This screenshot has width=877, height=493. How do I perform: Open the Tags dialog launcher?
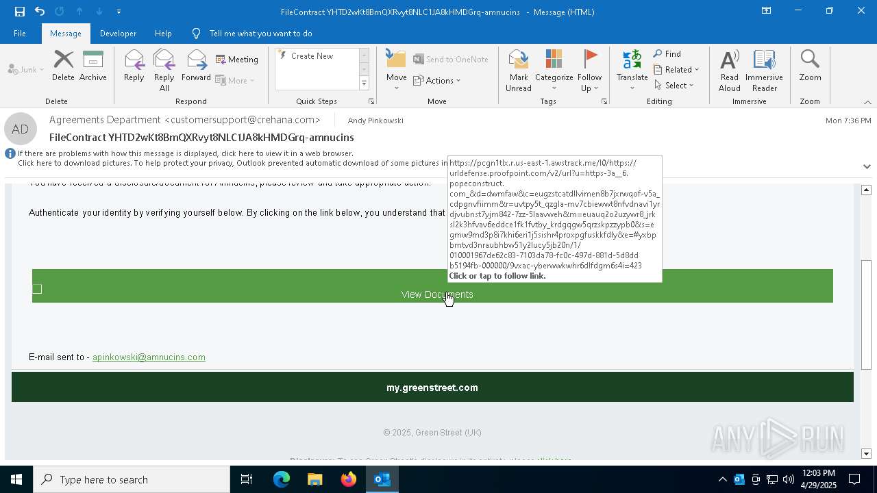point(604,101)
